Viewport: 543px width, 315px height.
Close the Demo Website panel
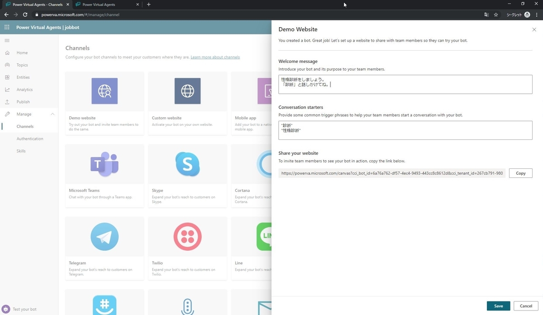coord(534,29)
